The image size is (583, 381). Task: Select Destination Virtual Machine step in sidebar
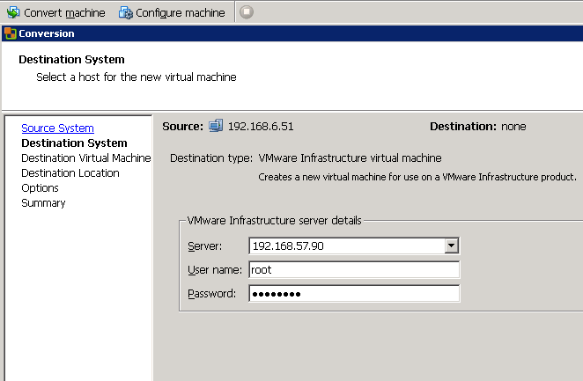tap(86, 158)
